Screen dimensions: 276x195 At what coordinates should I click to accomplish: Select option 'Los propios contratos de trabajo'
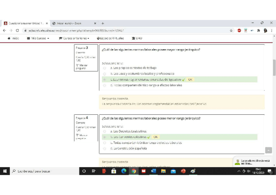[104, 68]
